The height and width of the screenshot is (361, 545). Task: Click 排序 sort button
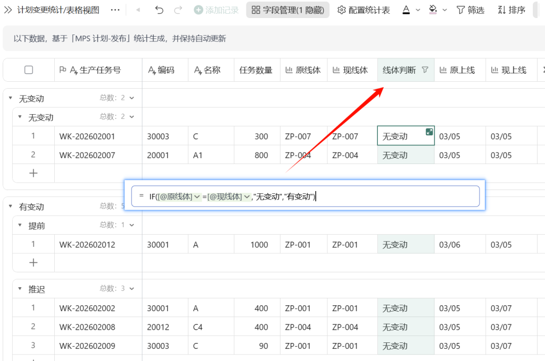511,10
